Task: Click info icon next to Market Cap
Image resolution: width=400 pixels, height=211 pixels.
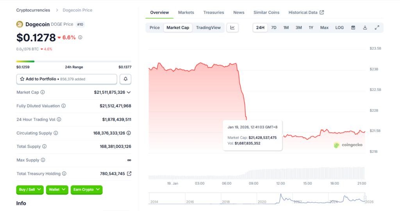Action: coord(43,92)
